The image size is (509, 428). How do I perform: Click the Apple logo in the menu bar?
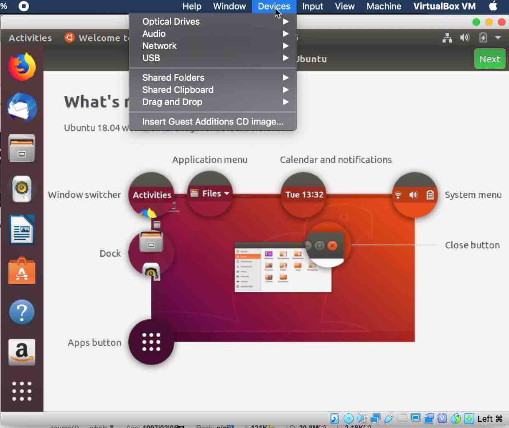click(493, 6)
